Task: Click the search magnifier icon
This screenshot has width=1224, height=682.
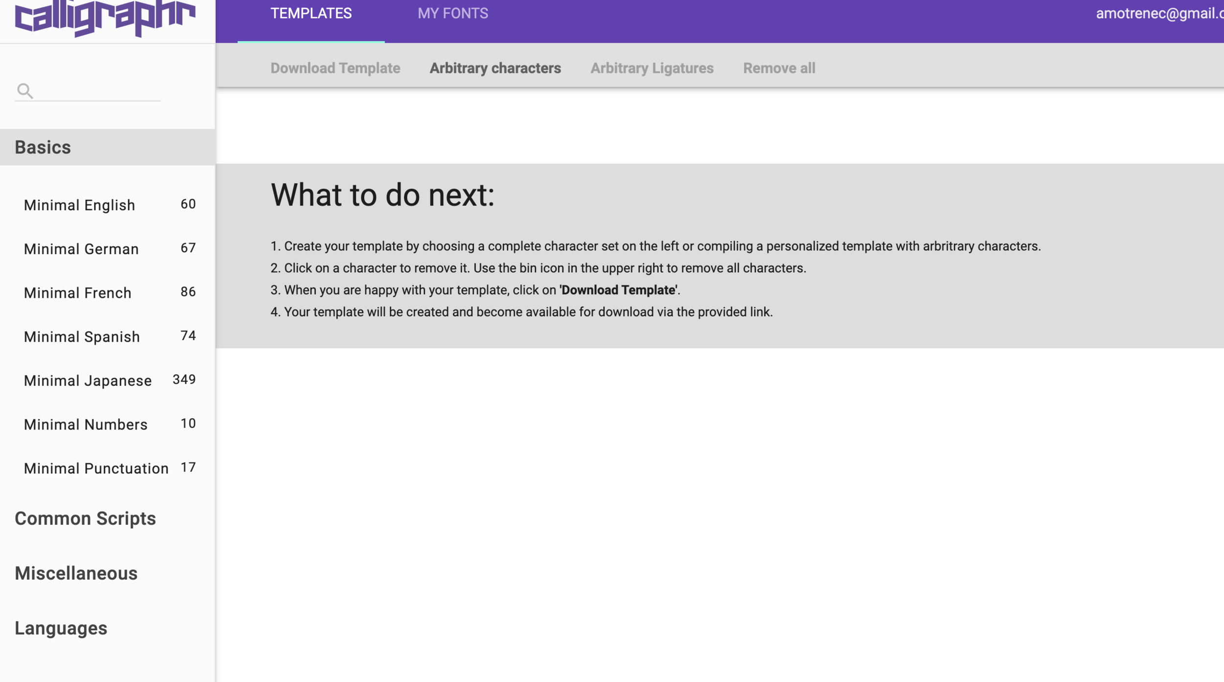Action: coord(25,91)
